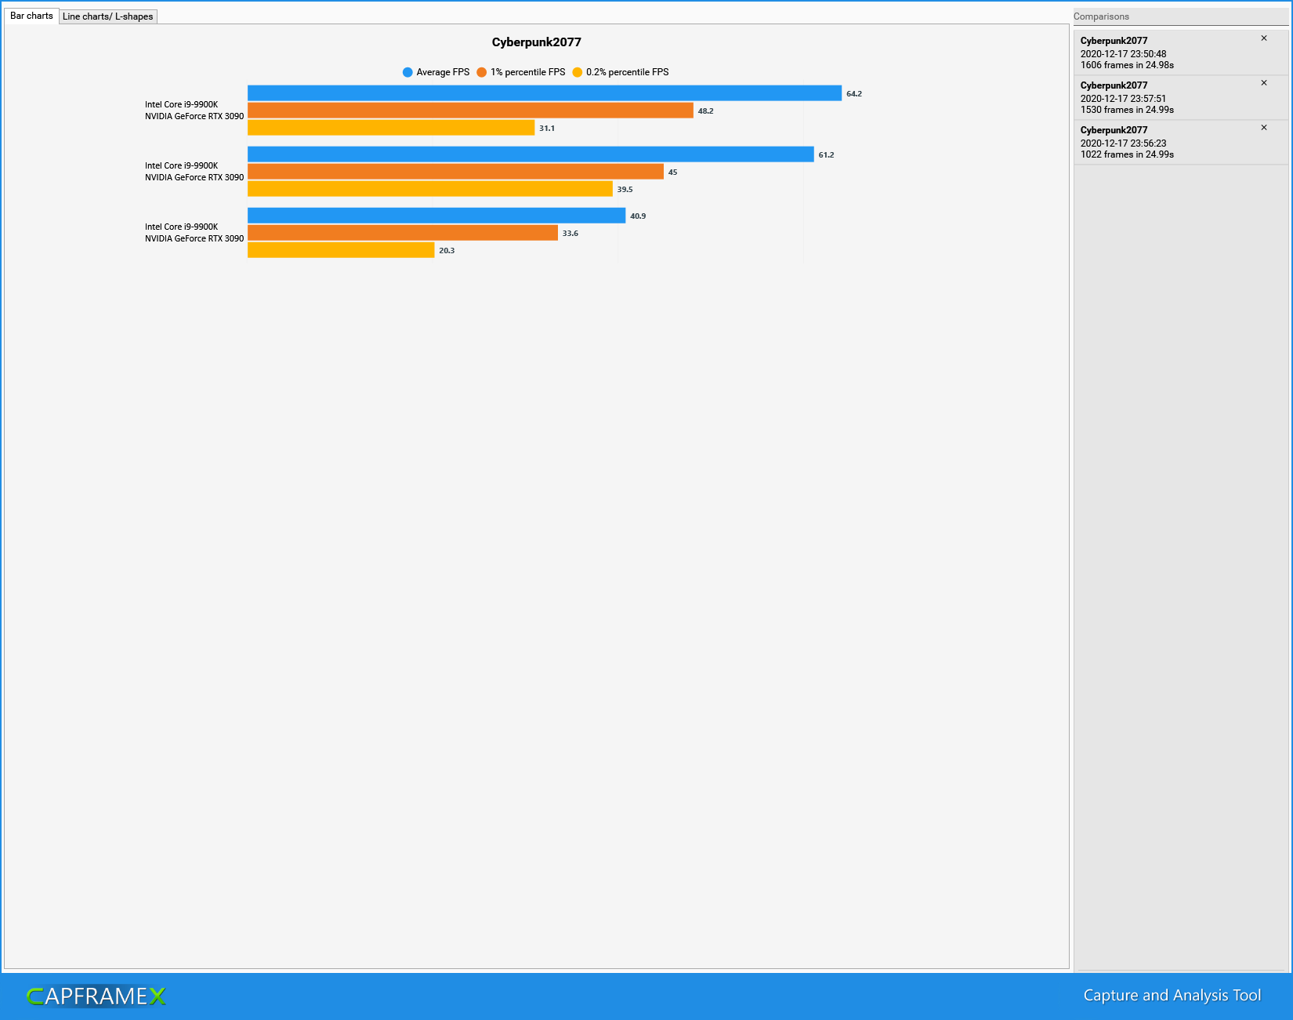This screenshot has height=1020, width=1293.
Task: Switch to the Bar charts tab
Action: tap(31, 16)
